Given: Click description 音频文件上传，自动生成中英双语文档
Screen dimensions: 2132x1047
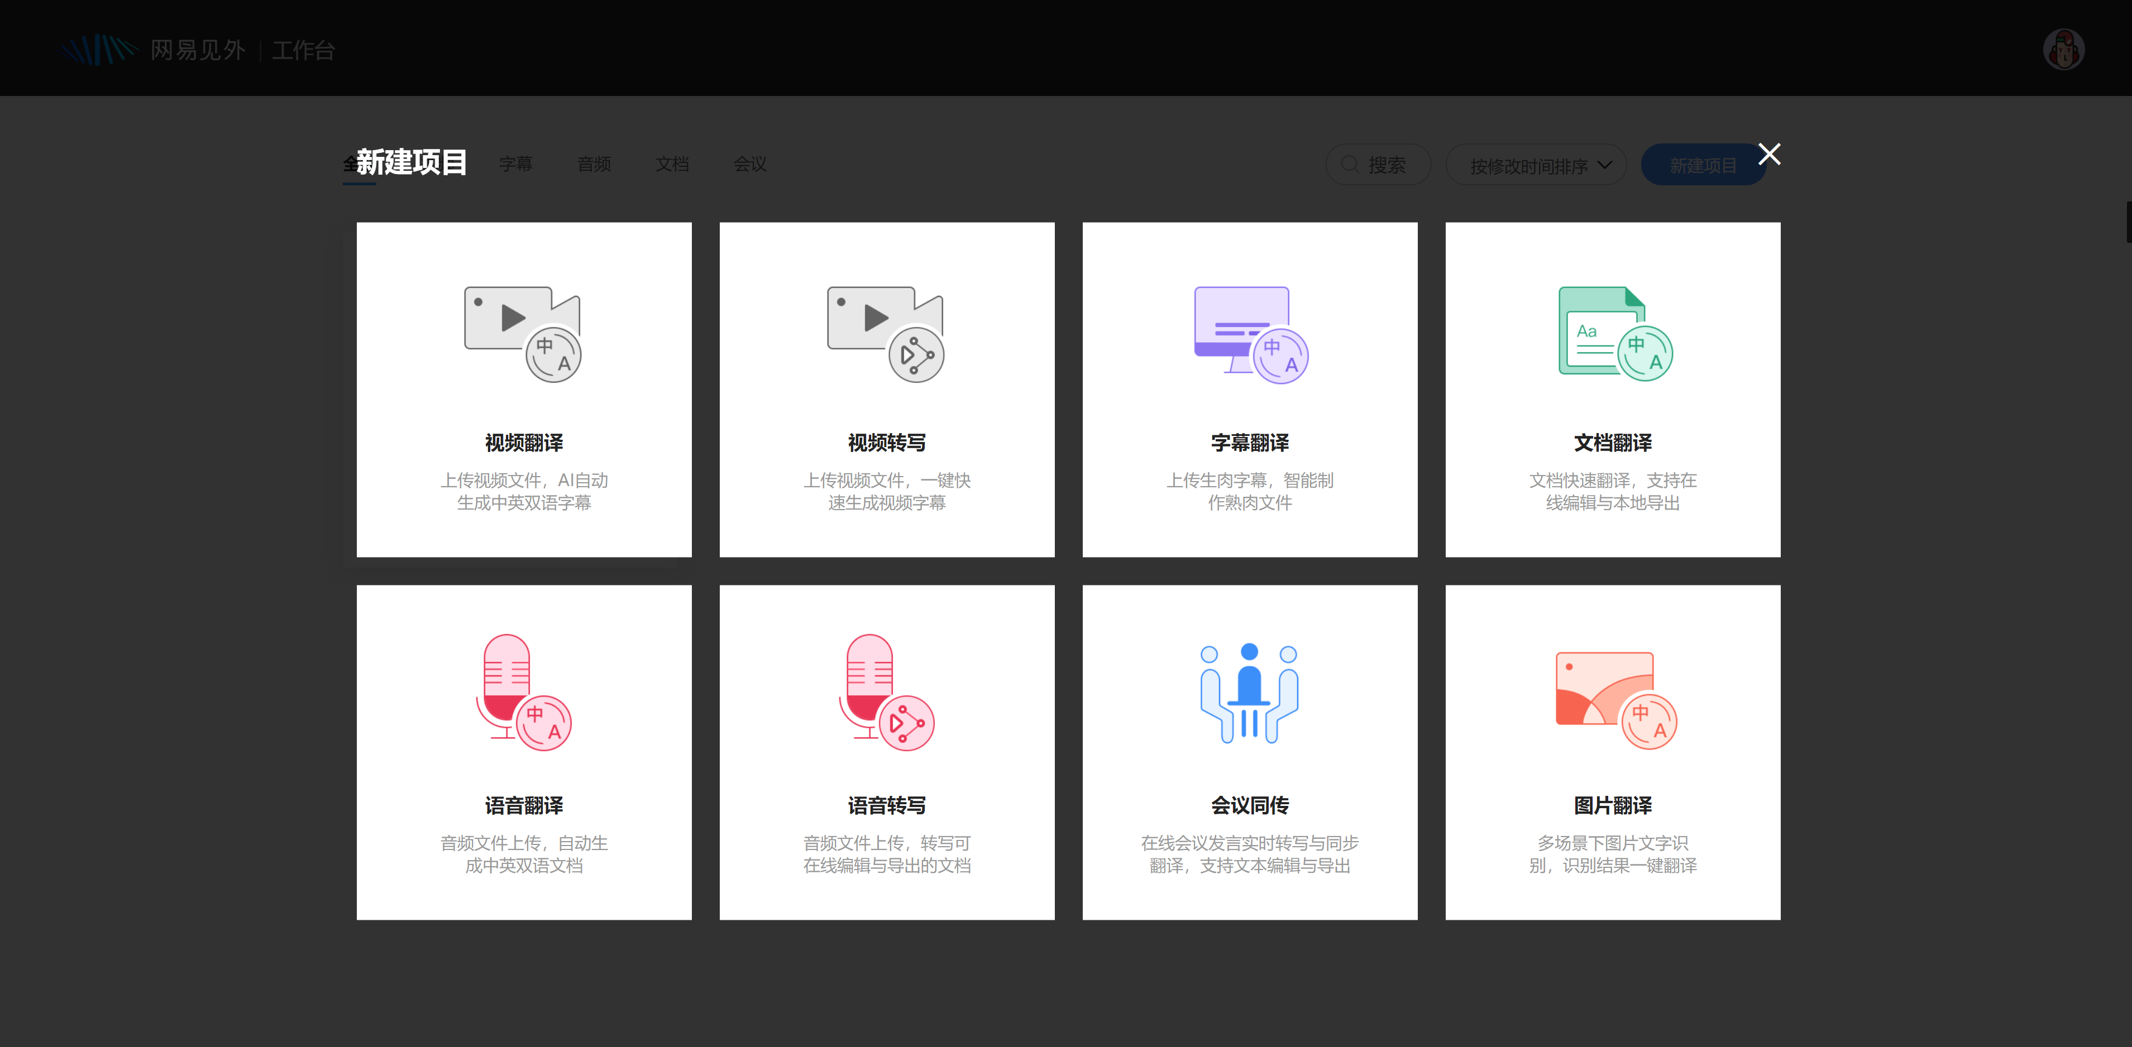Looking at the screenshot, I should 524,853.
